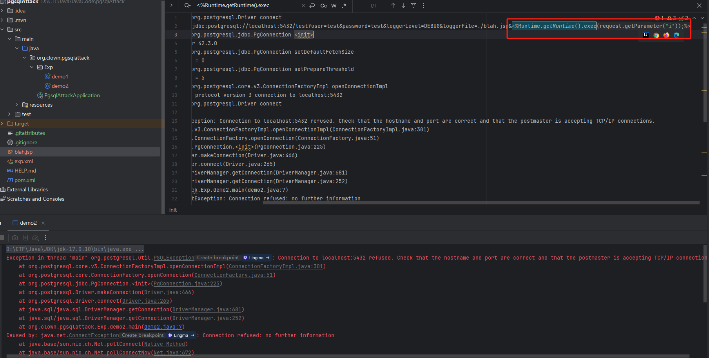Select Scratches and Consoles node
Screen dimensions: 709x358
32,199
